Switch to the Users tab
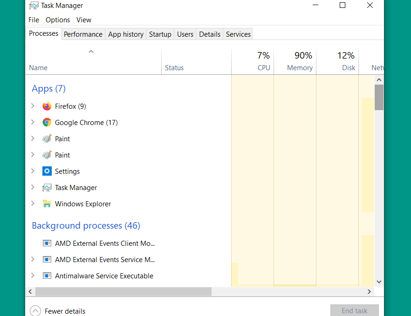This screenshot has width=411, height=316. [185, 34]
